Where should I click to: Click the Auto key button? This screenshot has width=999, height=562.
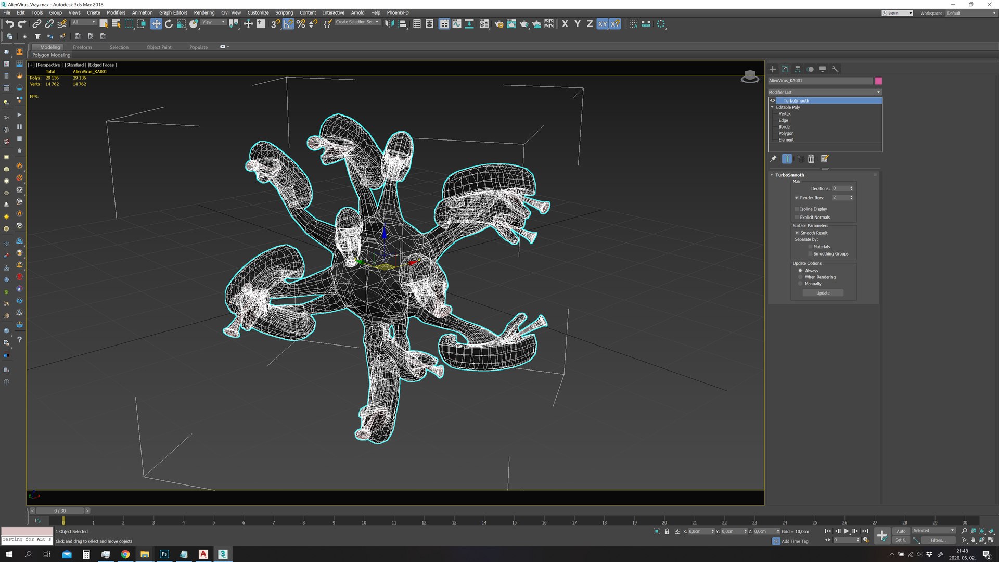point(901,531)
